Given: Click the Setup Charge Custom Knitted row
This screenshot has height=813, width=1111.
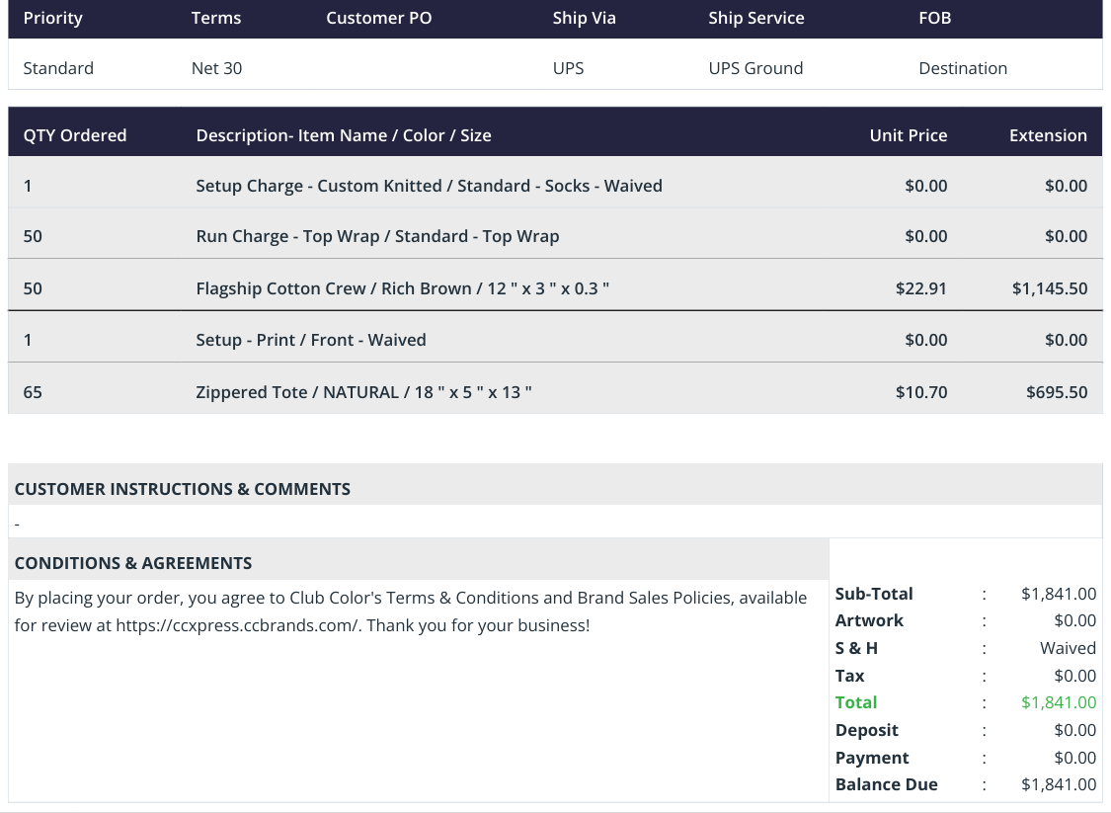Looking at the screenshot, I should (555, 186).
